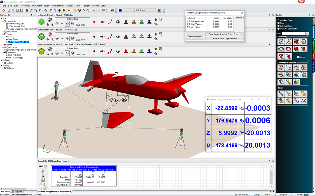Click the house Home icon in Instrument Control 2
Screen dimensions: 315x196
[x=50, y=35]
